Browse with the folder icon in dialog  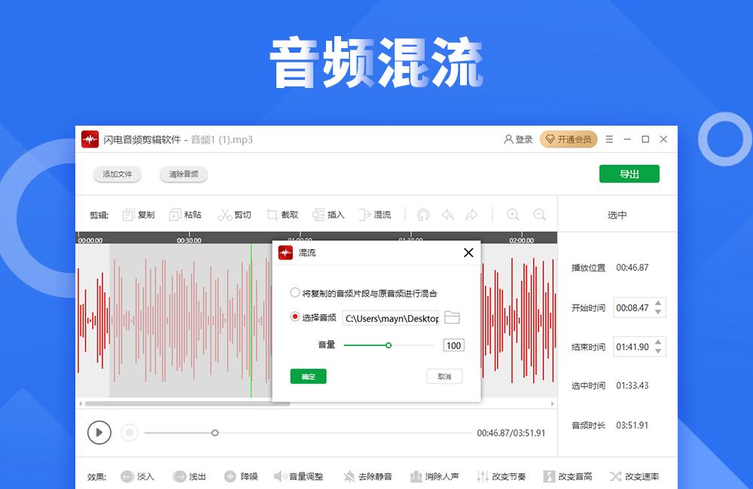tap(452, 317)
